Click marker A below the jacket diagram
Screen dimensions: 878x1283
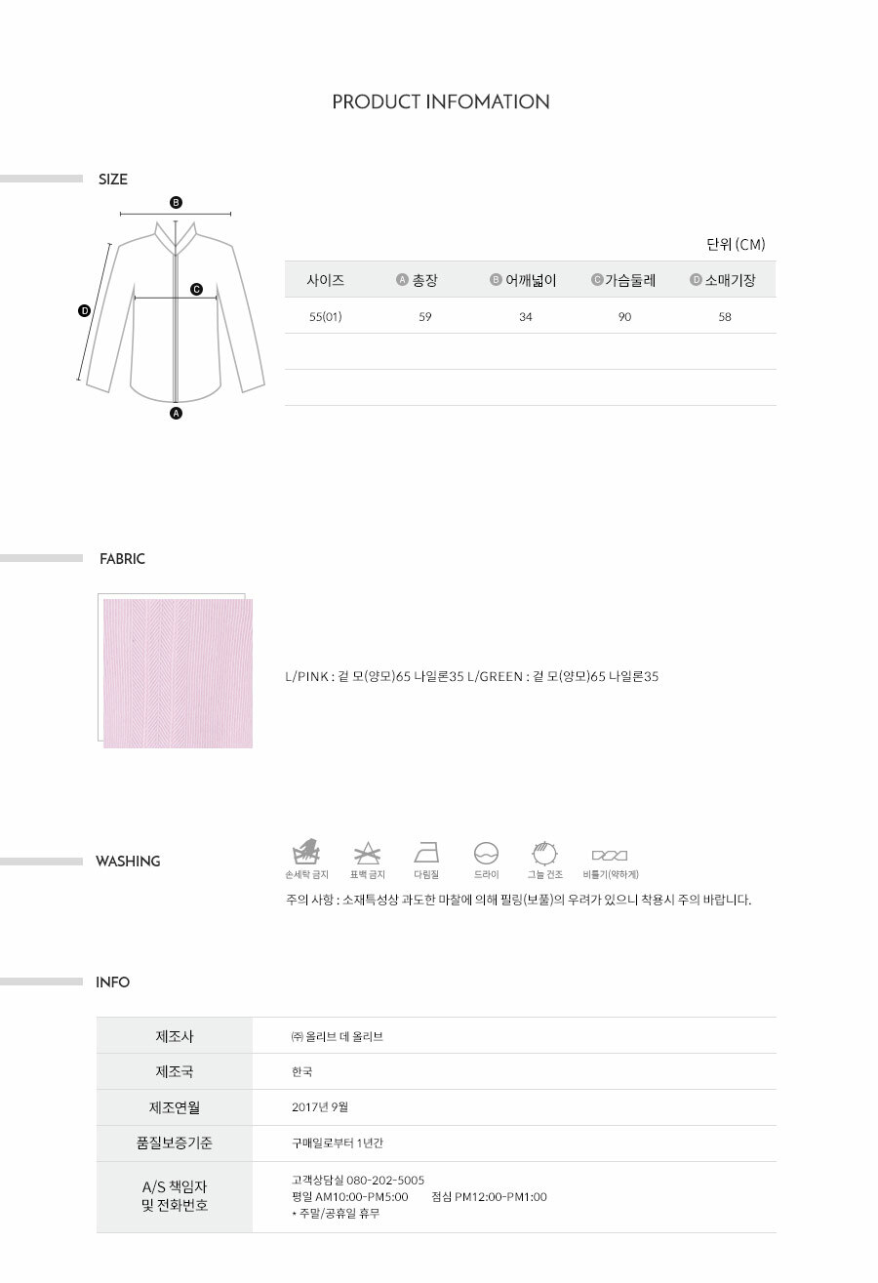pyautogui.click(x=177, y=414)
